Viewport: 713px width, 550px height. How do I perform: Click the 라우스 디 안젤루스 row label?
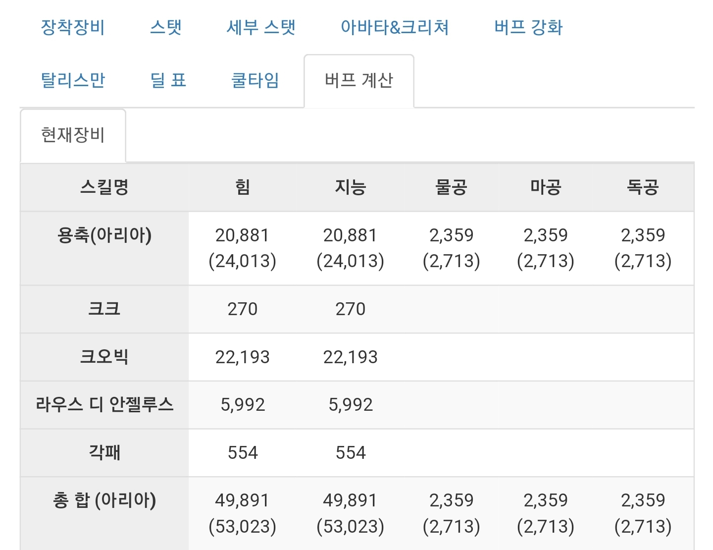[104, 405]
